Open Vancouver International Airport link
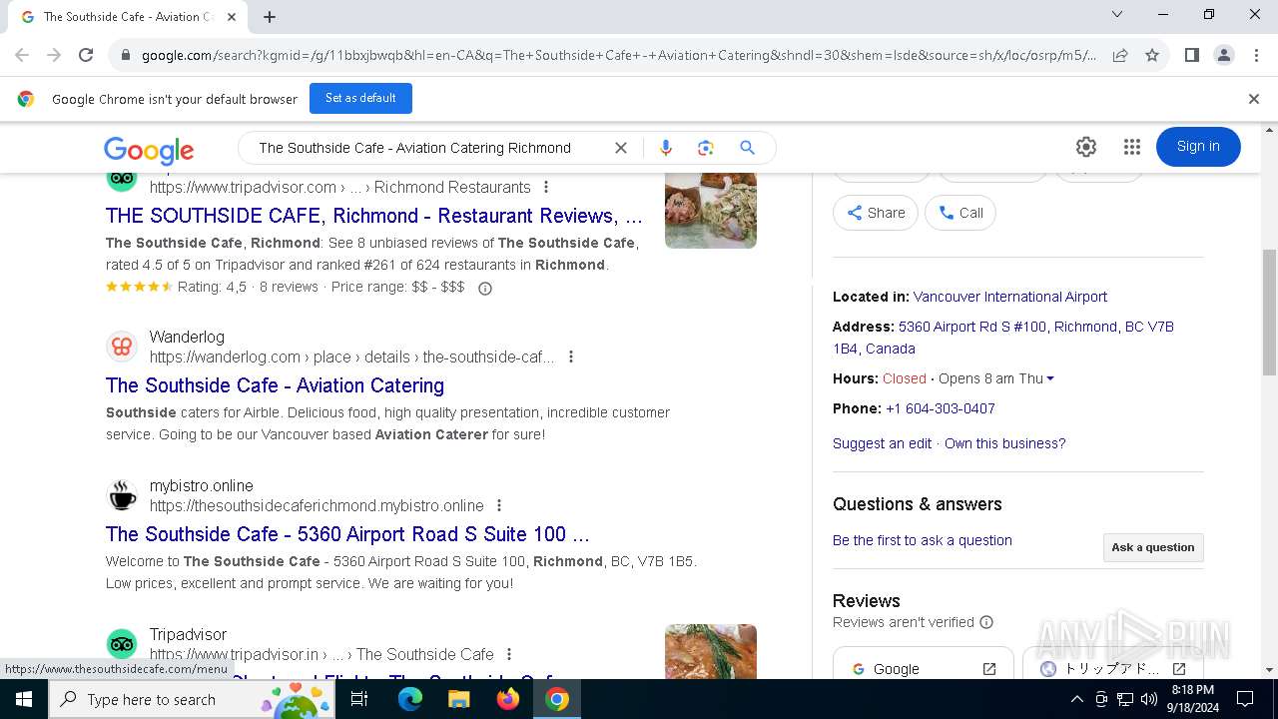 point(1010,297)
